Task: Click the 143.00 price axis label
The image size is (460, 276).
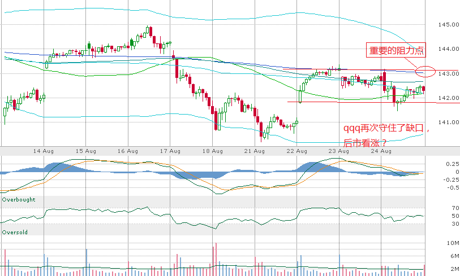Action: tap(448, 74)
